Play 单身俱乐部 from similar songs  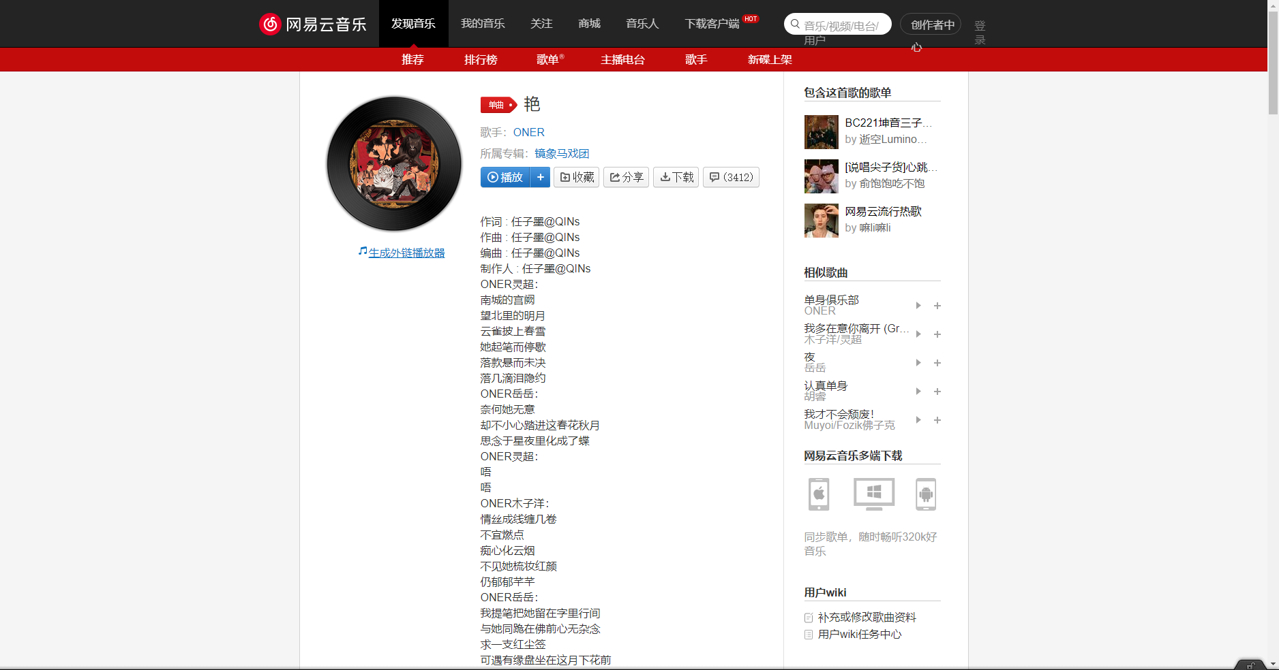point(918,306)
